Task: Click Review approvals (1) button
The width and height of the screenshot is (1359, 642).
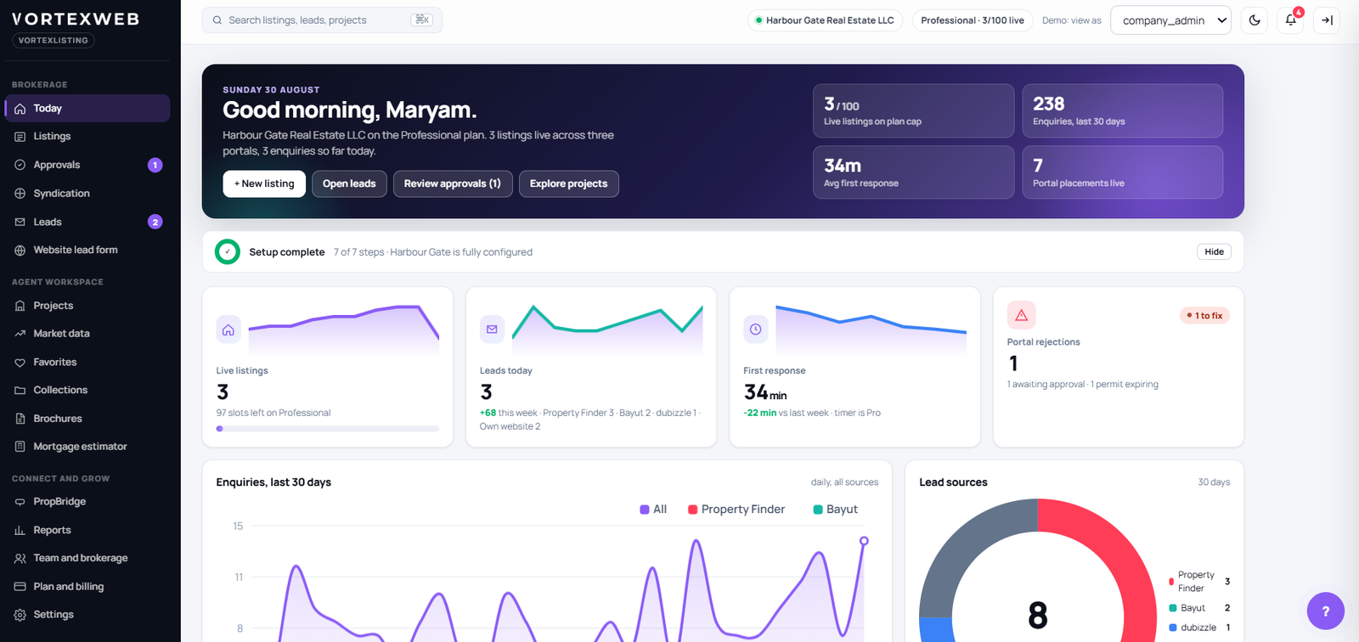Action: coord(453,184)
